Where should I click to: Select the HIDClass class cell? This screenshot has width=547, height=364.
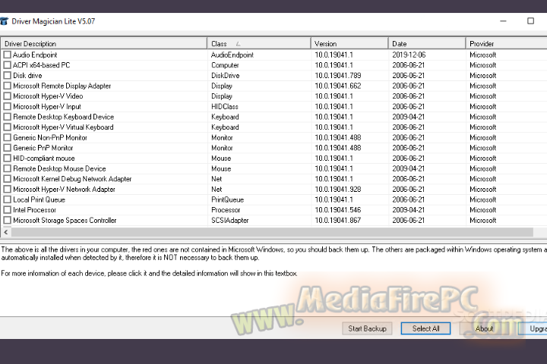225,107
